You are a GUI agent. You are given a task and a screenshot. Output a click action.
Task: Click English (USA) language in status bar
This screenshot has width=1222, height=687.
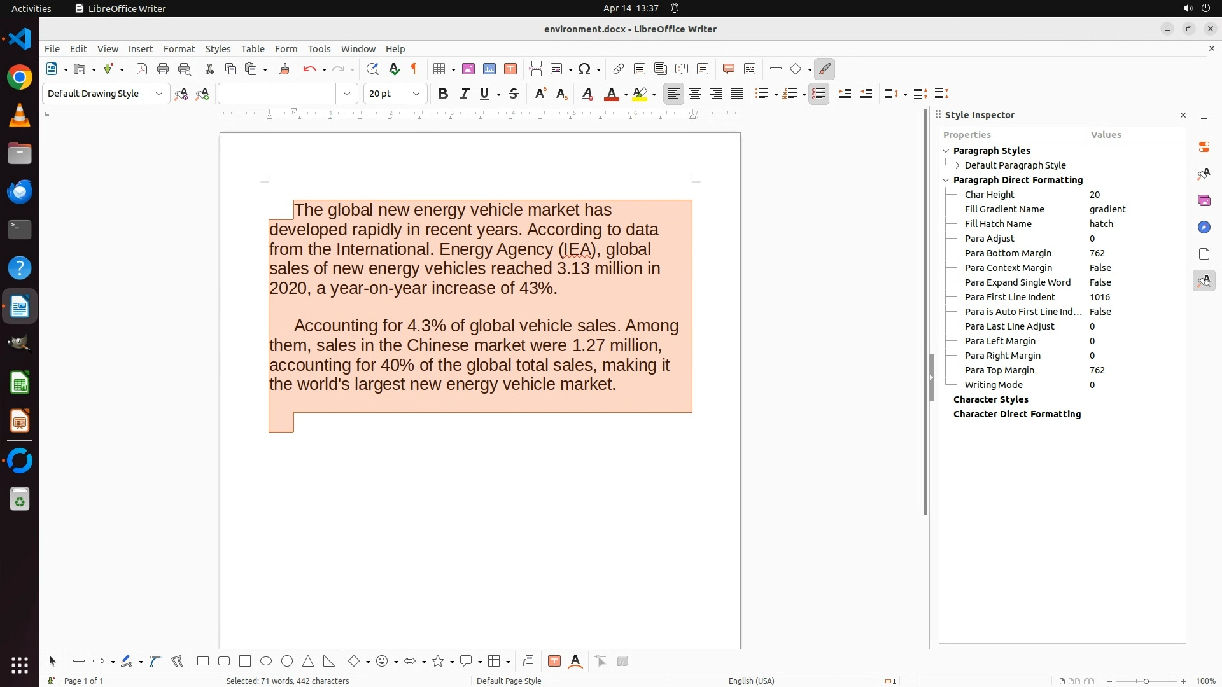pyautogui.click(x=751, y=681)
